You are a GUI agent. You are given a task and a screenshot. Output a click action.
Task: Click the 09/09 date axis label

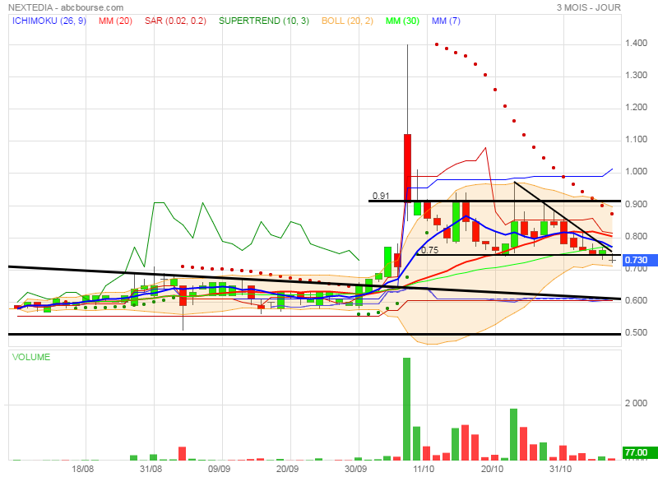219,469
